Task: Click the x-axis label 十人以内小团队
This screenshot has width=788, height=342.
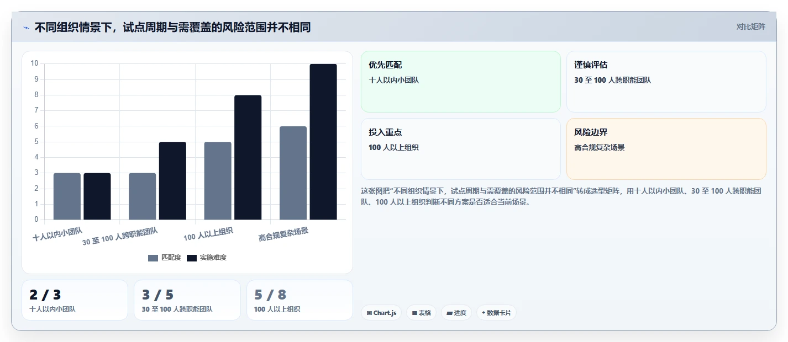Action: click(x=57, y=234)
